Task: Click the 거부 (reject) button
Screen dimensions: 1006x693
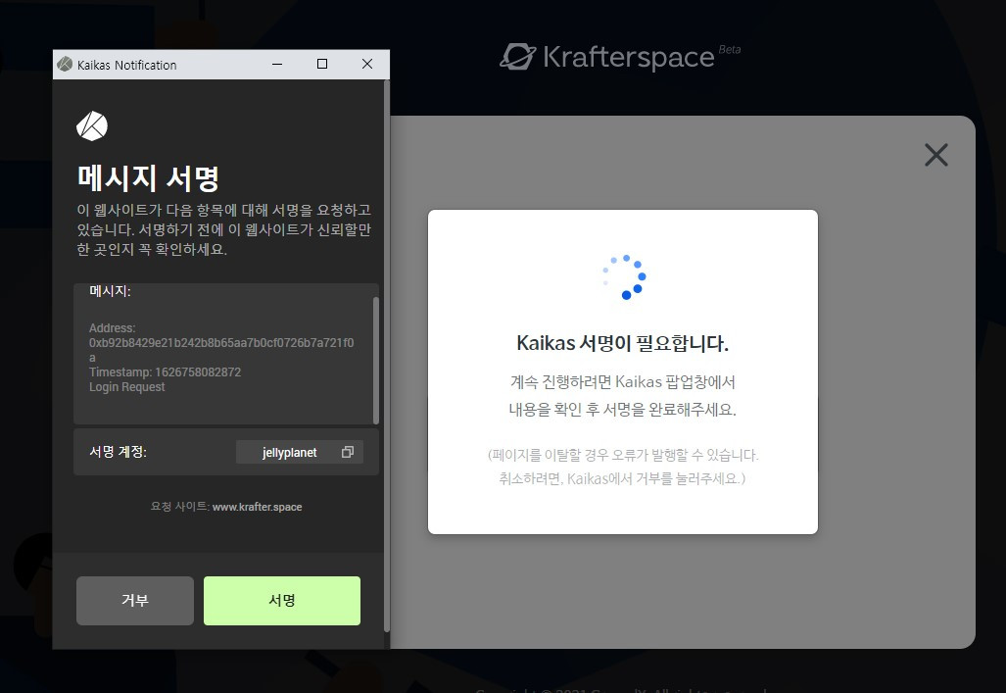Action: (135, 601)
